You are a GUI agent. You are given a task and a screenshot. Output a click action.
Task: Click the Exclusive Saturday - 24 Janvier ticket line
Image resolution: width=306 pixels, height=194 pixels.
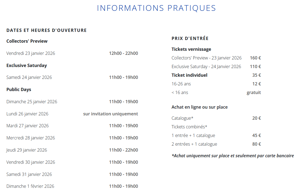pos(206,66)
